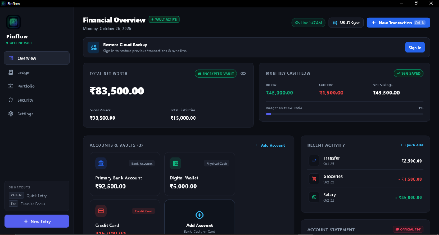
Task: Select the Salary + ₹45,000.00 activity row
Action: click(x=365, y=197)
